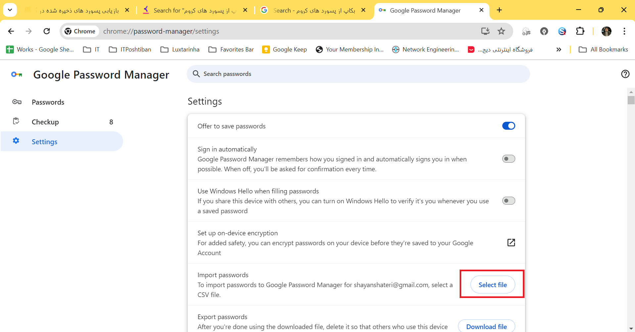Screen dimensions: 635x332
Task: Click the 'Export passwords' heading
Action: [x=222, y=317]
